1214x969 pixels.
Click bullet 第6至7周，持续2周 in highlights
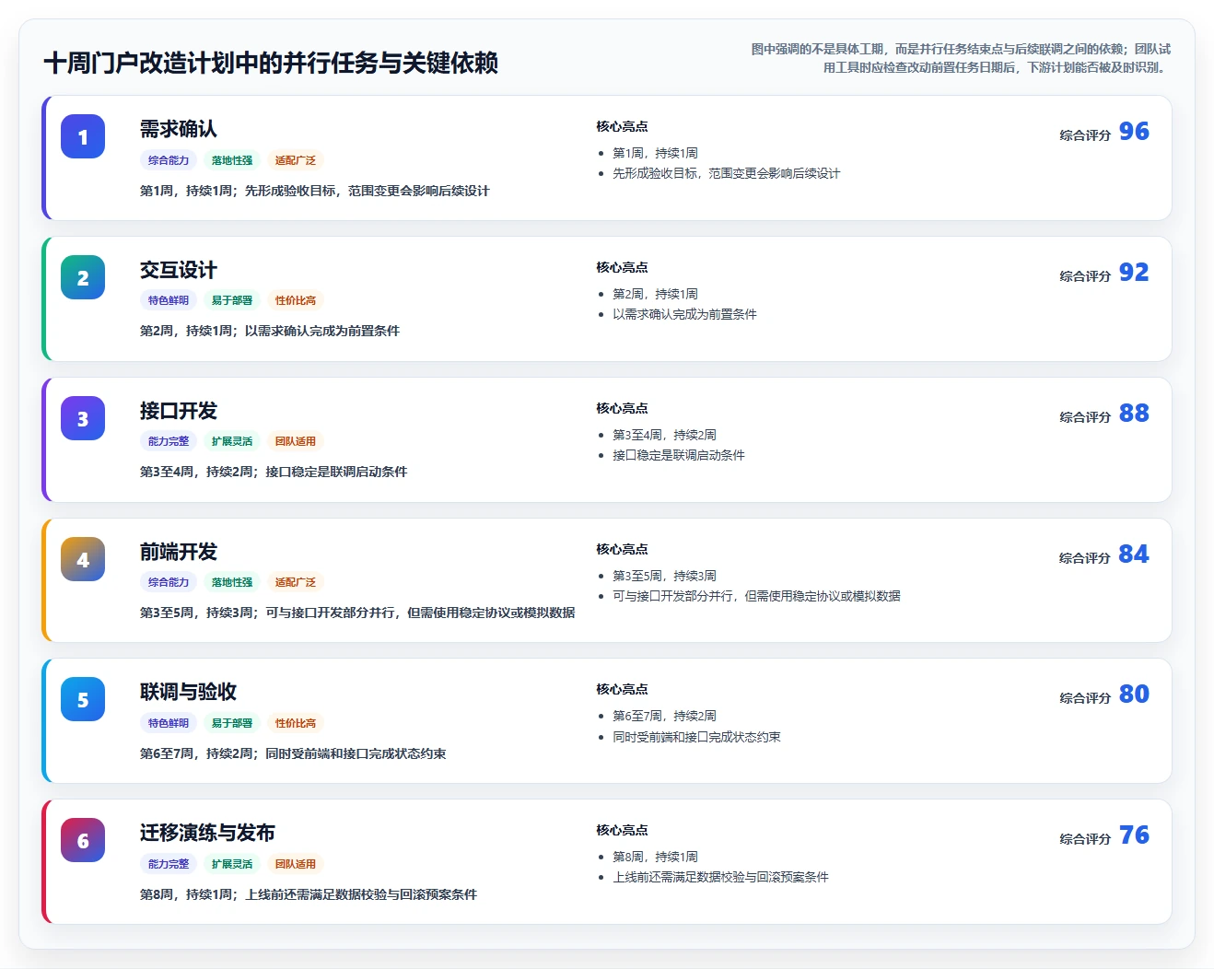click(664, 716)
